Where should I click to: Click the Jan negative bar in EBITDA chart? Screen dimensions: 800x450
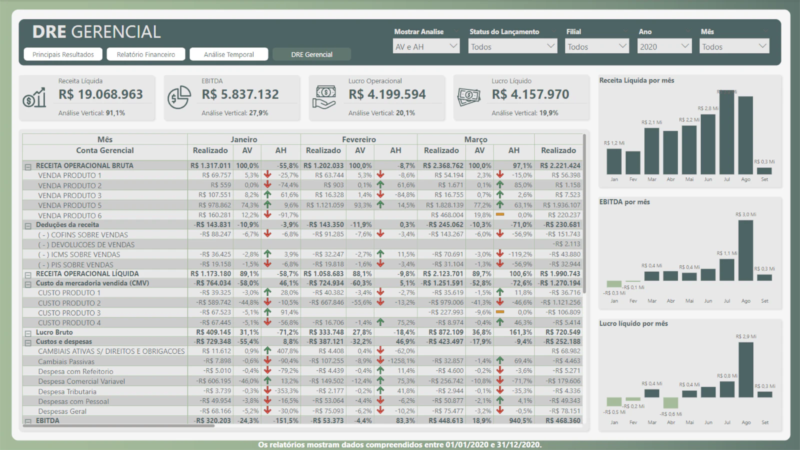(x=614, y=283)
